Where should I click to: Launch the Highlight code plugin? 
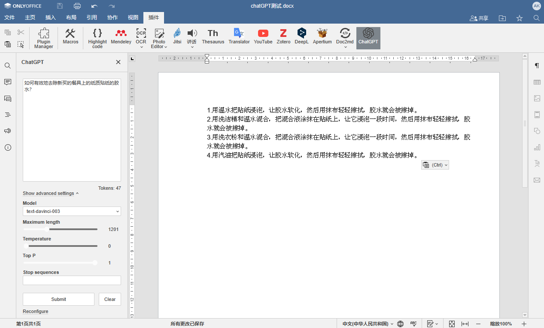(x=97, y=38)
